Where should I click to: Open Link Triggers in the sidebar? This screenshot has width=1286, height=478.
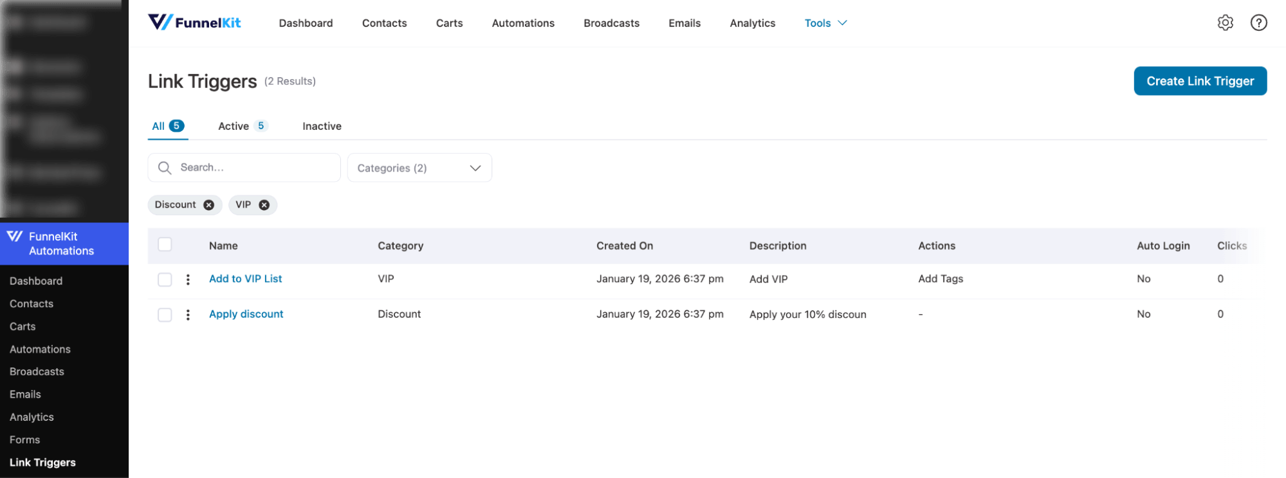coord(42,463)
